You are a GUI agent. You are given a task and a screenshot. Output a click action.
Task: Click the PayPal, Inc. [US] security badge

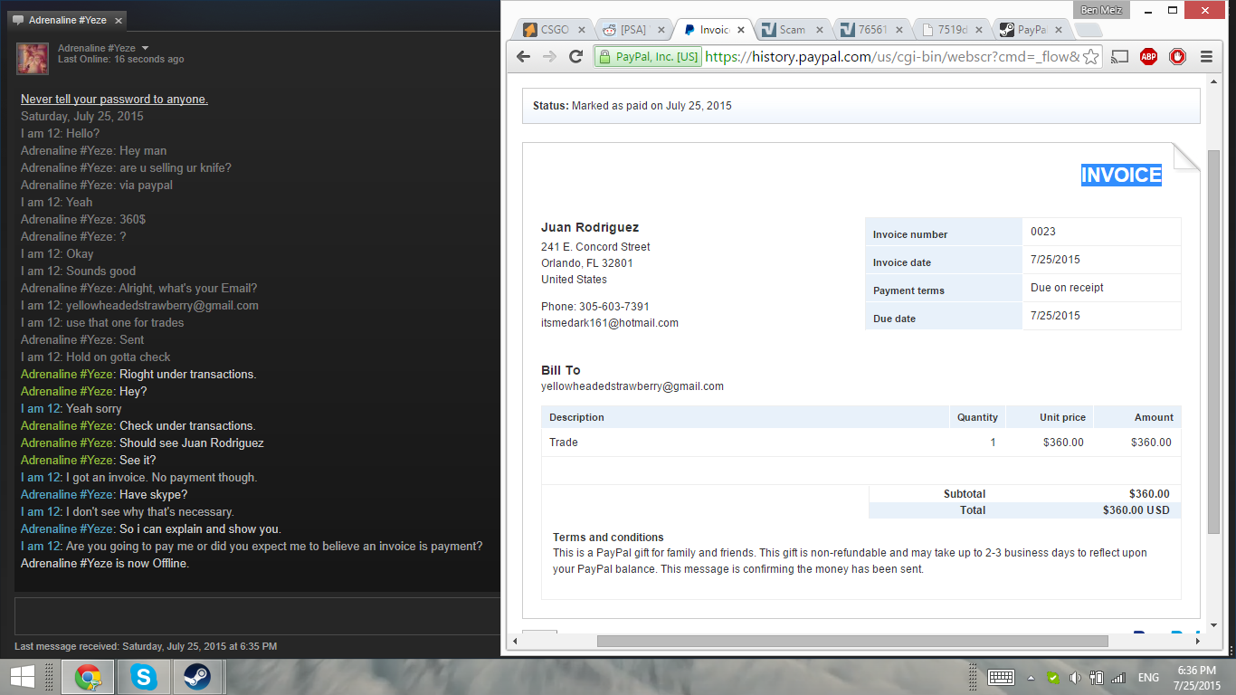(648, 56)
